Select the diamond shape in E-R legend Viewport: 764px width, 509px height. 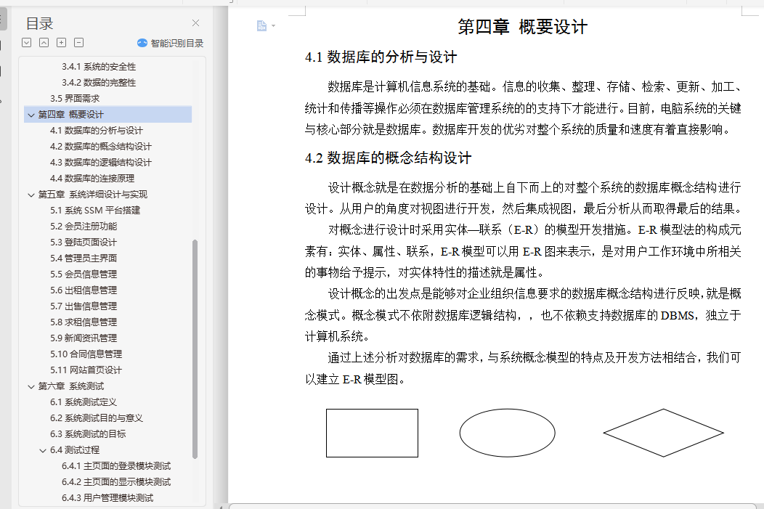coord(663,433)
